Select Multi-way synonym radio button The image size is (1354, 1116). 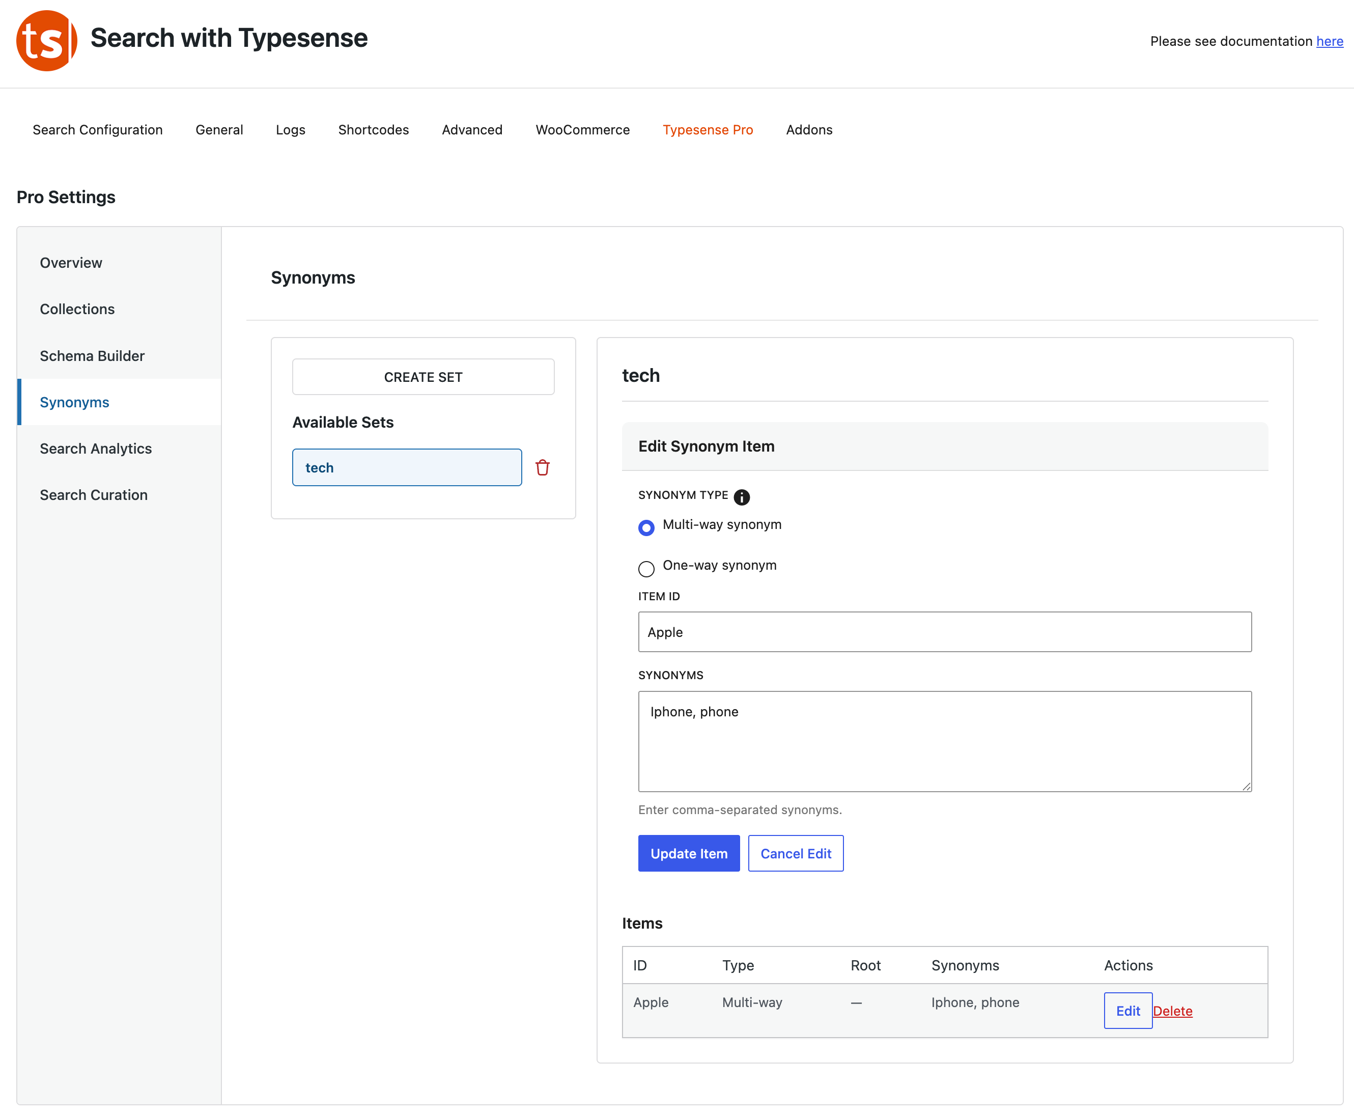646,528
